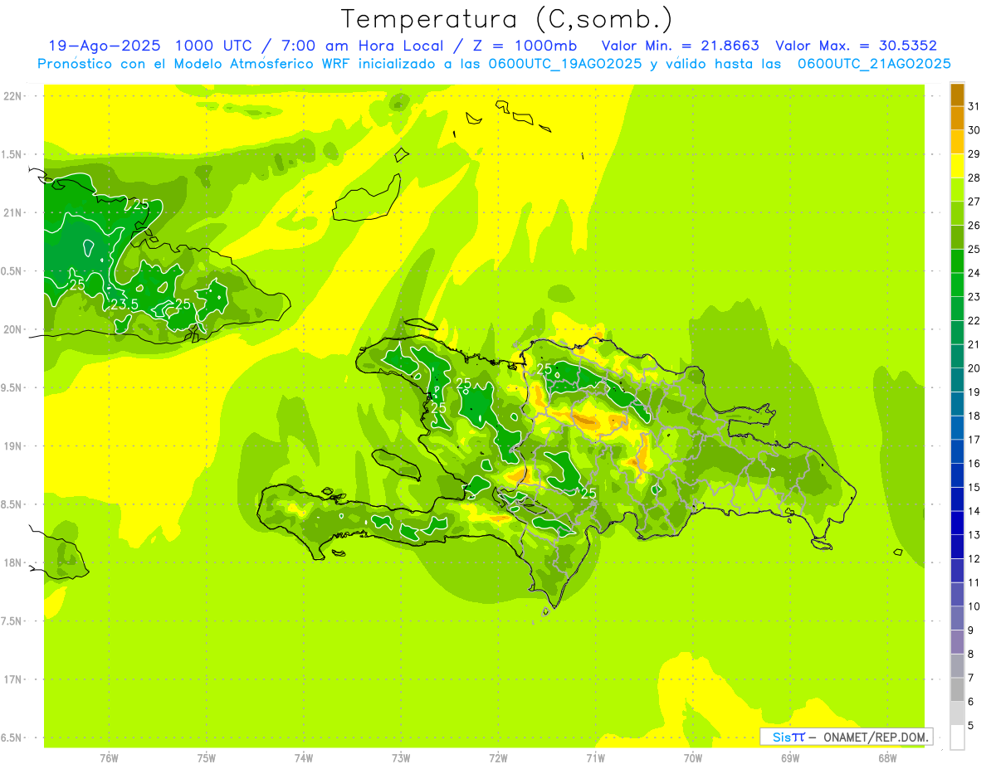Click the '71W' longitude label

tap(595, 757)
